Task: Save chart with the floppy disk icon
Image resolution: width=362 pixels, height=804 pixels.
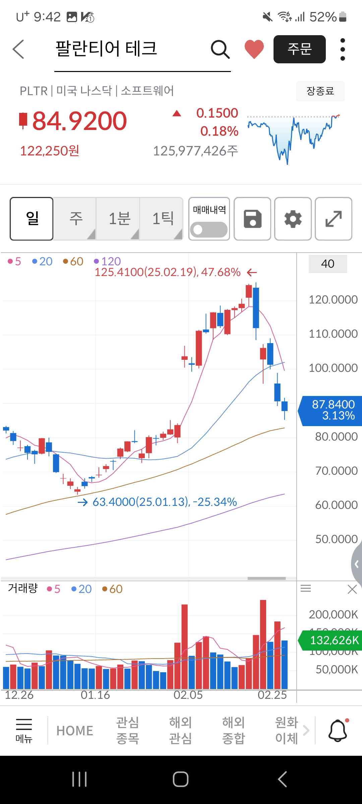Action: pos(252,219)
